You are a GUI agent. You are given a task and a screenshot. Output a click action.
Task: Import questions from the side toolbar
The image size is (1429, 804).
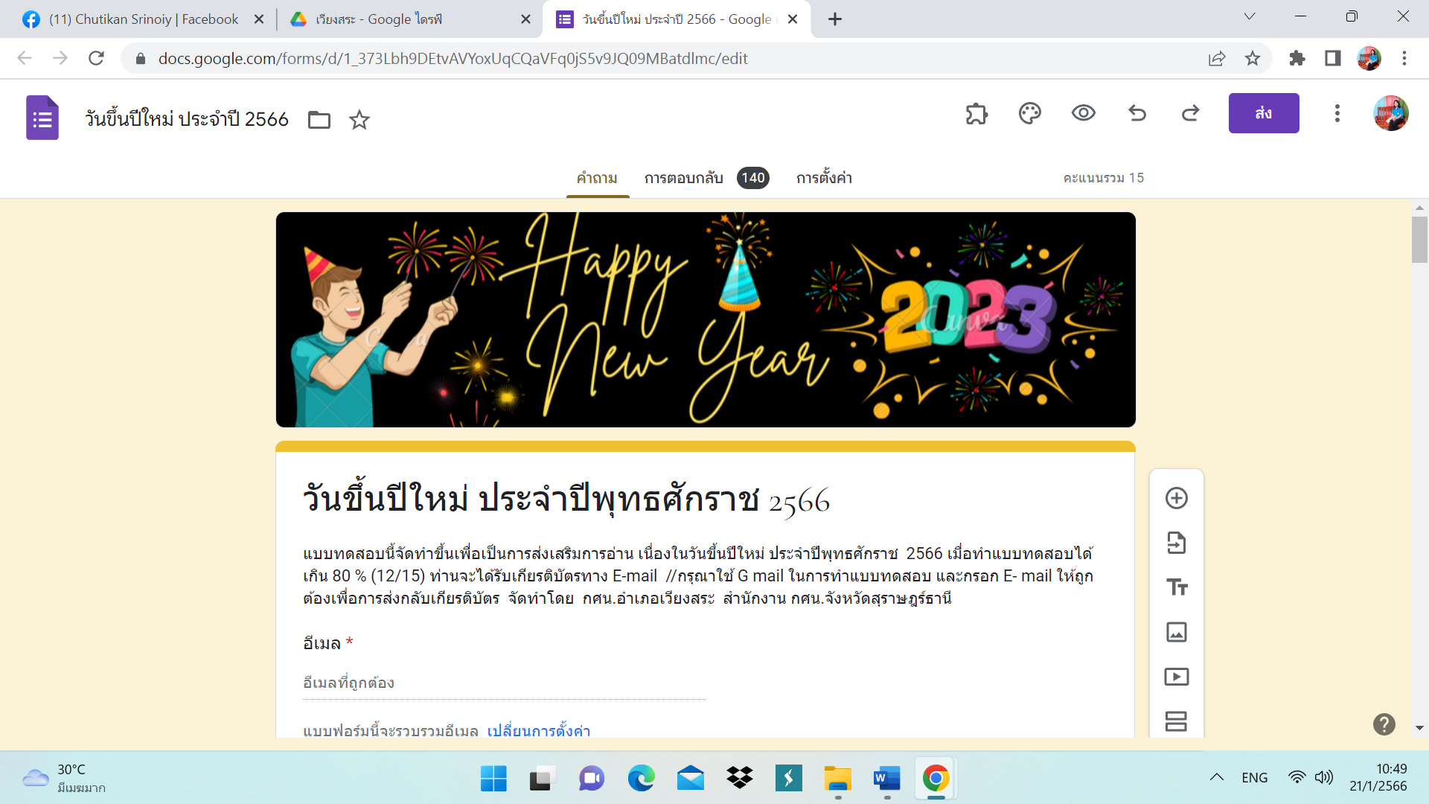click(x=1177, y=543)
